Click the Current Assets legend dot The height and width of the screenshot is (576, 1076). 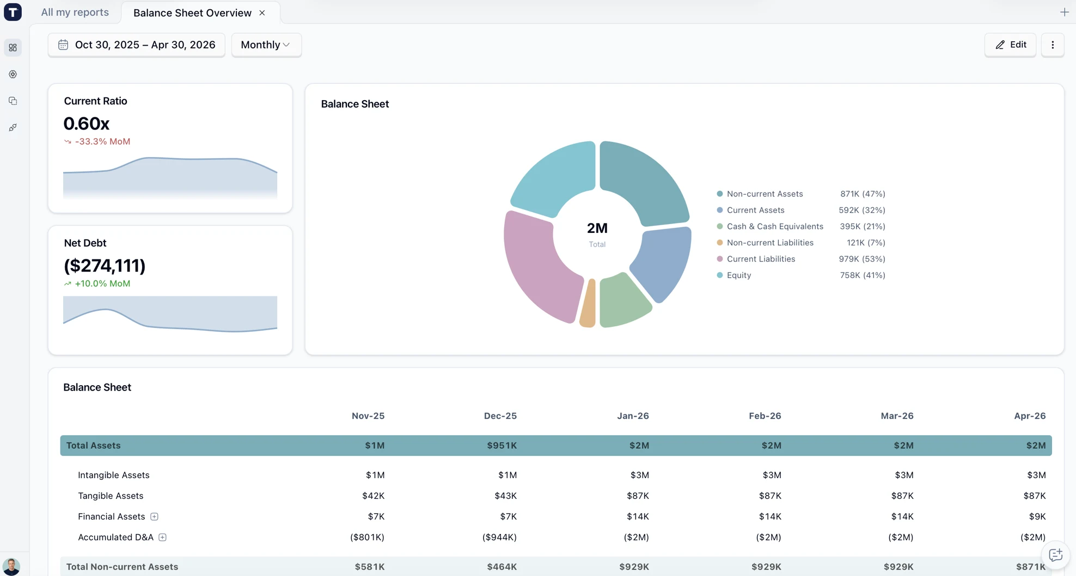[x=720, y=210]
